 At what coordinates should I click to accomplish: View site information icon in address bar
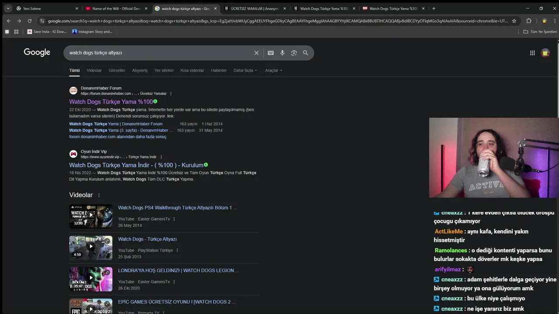click(x=42, y=21)
